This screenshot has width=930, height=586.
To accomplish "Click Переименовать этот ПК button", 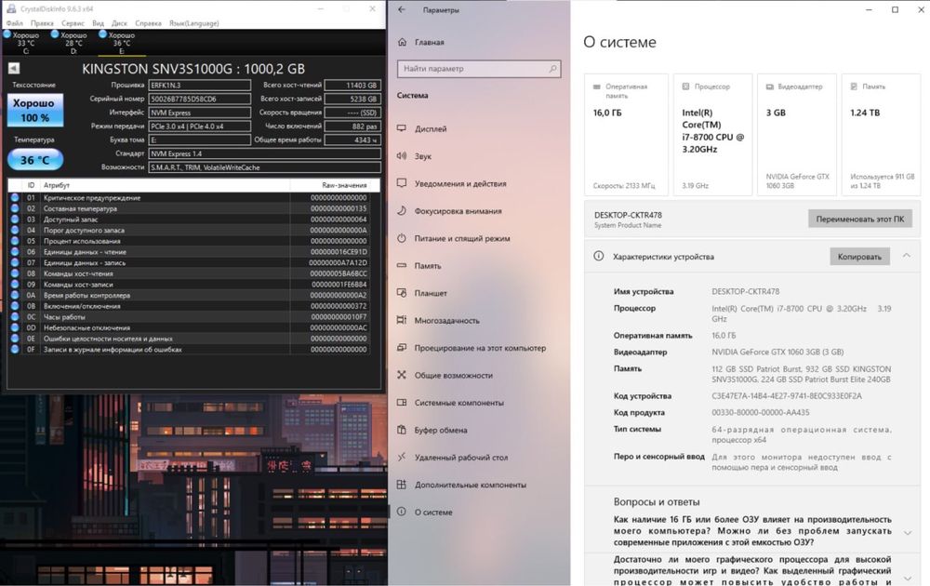I will pyautogui.click(x=860, y=219).
